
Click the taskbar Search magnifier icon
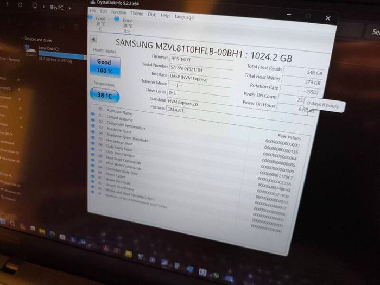coord(12,224)
